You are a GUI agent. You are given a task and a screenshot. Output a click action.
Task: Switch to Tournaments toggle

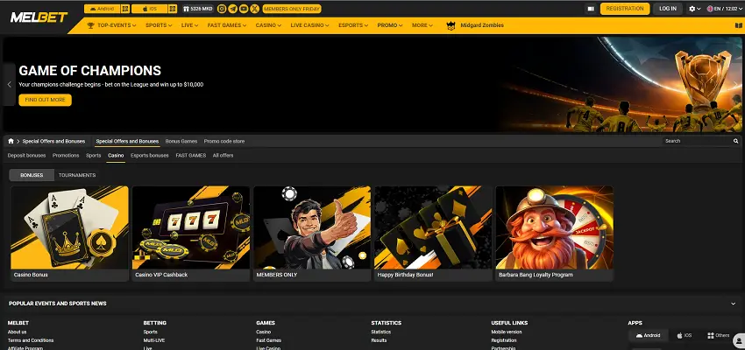[77, 175]
